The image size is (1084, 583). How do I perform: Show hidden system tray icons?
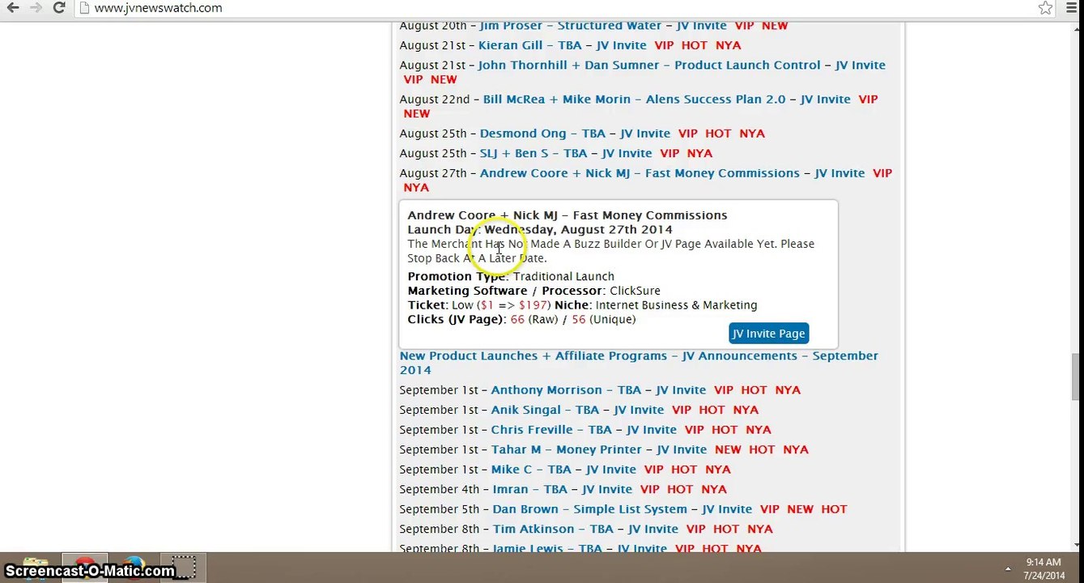pyautogui.click(x=1008, y=569)
